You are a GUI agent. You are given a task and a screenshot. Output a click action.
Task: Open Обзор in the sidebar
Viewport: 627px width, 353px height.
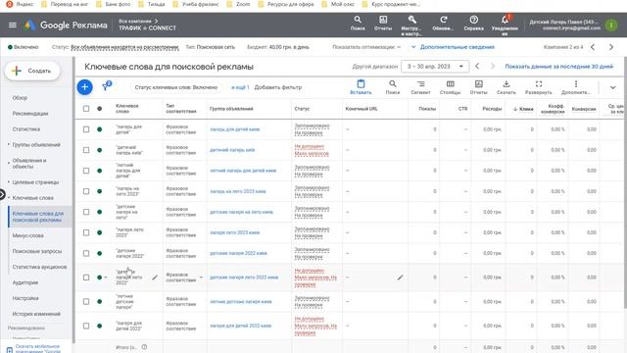click(20, 98)
